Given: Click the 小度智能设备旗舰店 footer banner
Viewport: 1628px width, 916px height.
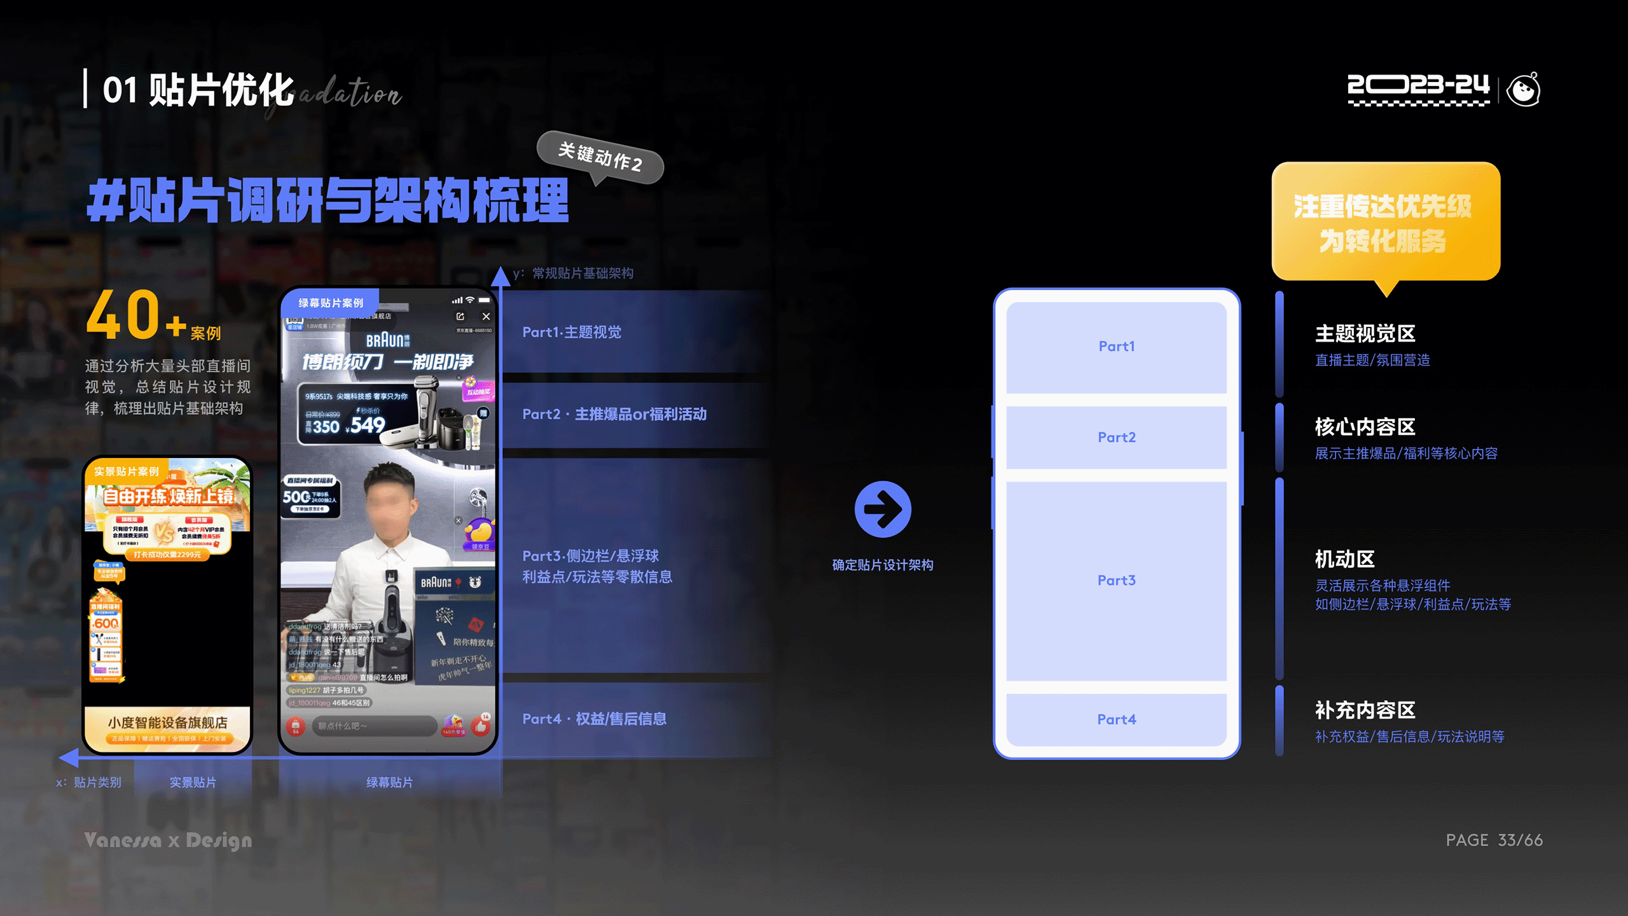Looking at the screenshot, I should (167, 728).
